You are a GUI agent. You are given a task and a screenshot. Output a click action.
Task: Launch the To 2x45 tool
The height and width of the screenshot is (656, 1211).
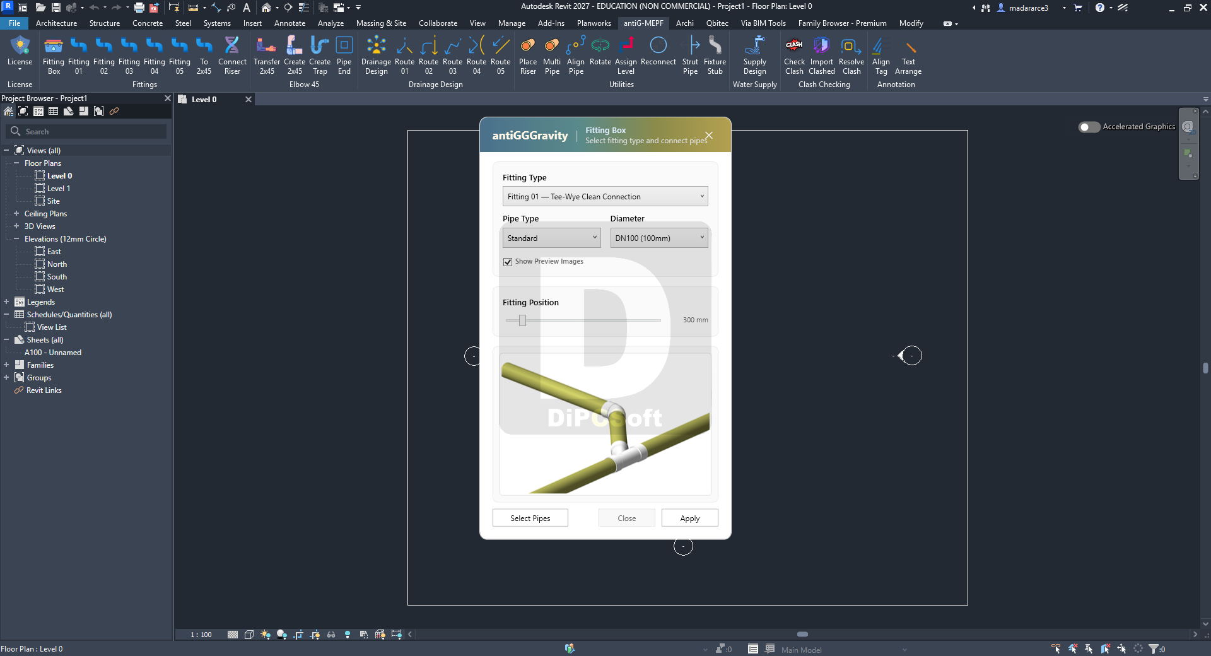pyautogui.click(x=204, y=56)
